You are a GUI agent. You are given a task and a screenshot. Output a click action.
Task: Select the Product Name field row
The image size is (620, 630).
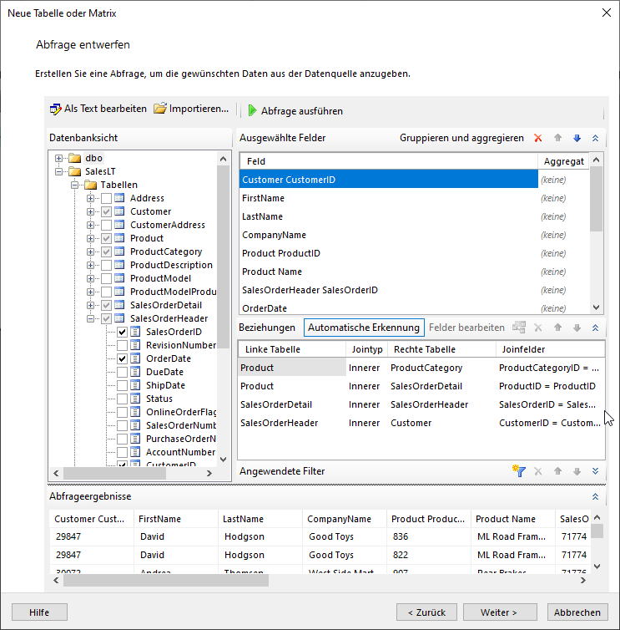click(272, 272)
